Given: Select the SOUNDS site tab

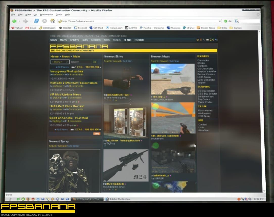Looking at the screenshot, I should tap(96, 40).
